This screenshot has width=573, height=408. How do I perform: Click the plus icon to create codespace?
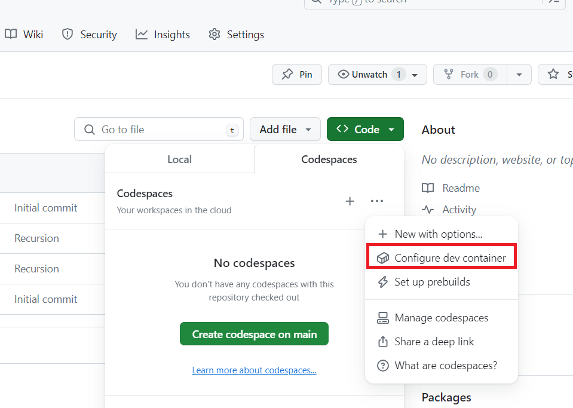tap(350, 201)
